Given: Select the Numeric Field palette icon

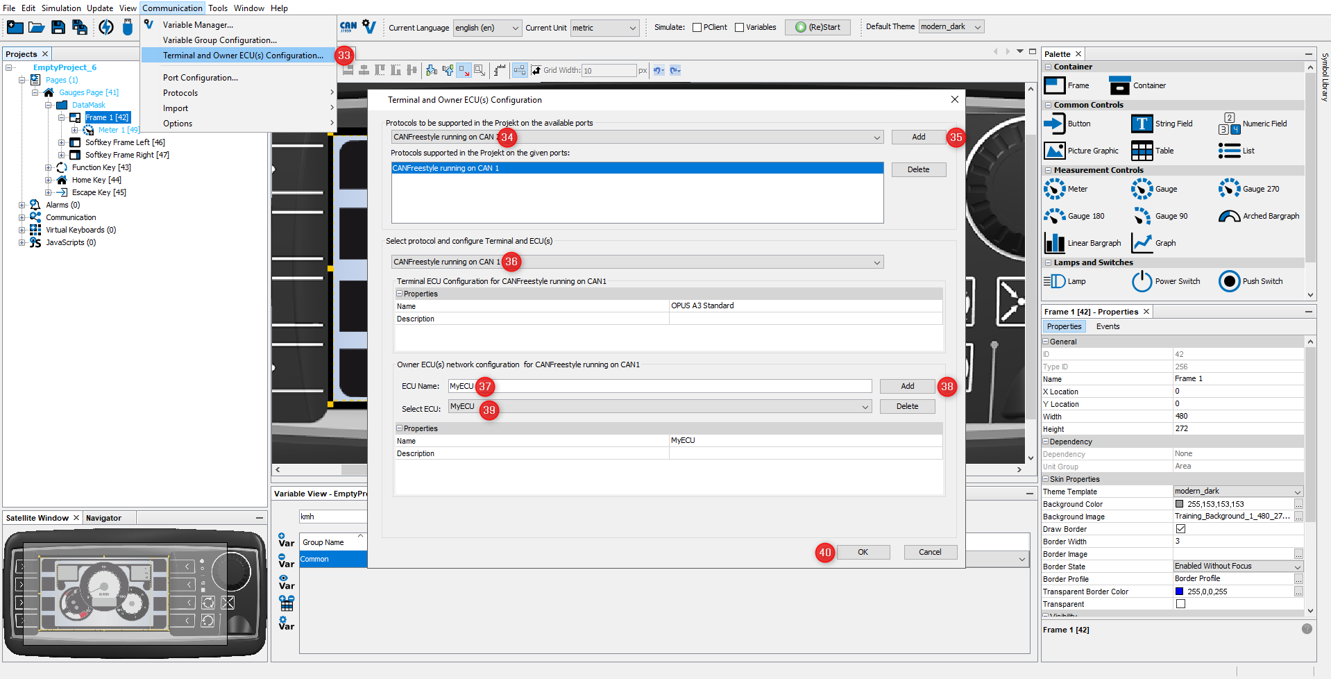Looking at the screenshot, I should [x=1229, y=124].
